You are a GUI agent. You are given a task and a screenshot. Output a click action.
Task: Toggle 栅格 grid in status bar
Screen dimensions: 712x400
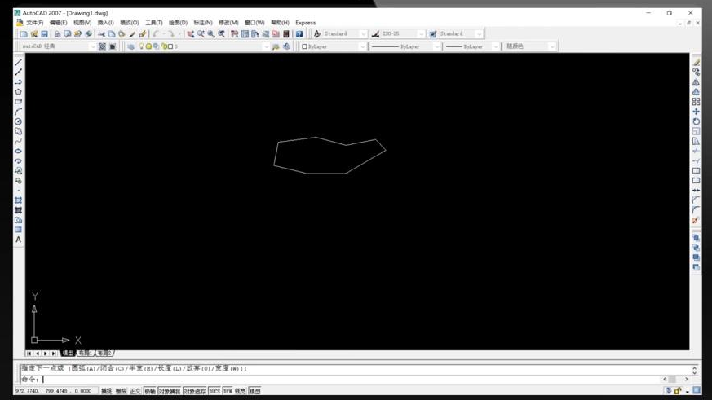pos(121,391)
